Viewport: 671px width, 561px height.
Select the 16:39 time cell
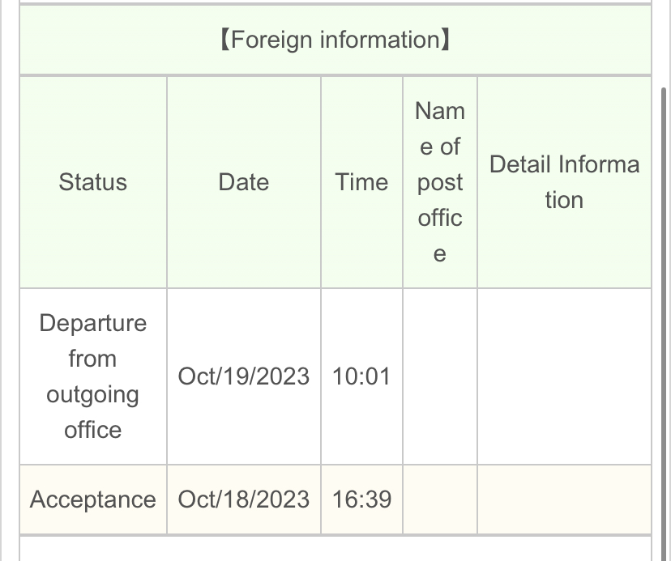coord(361,499)
